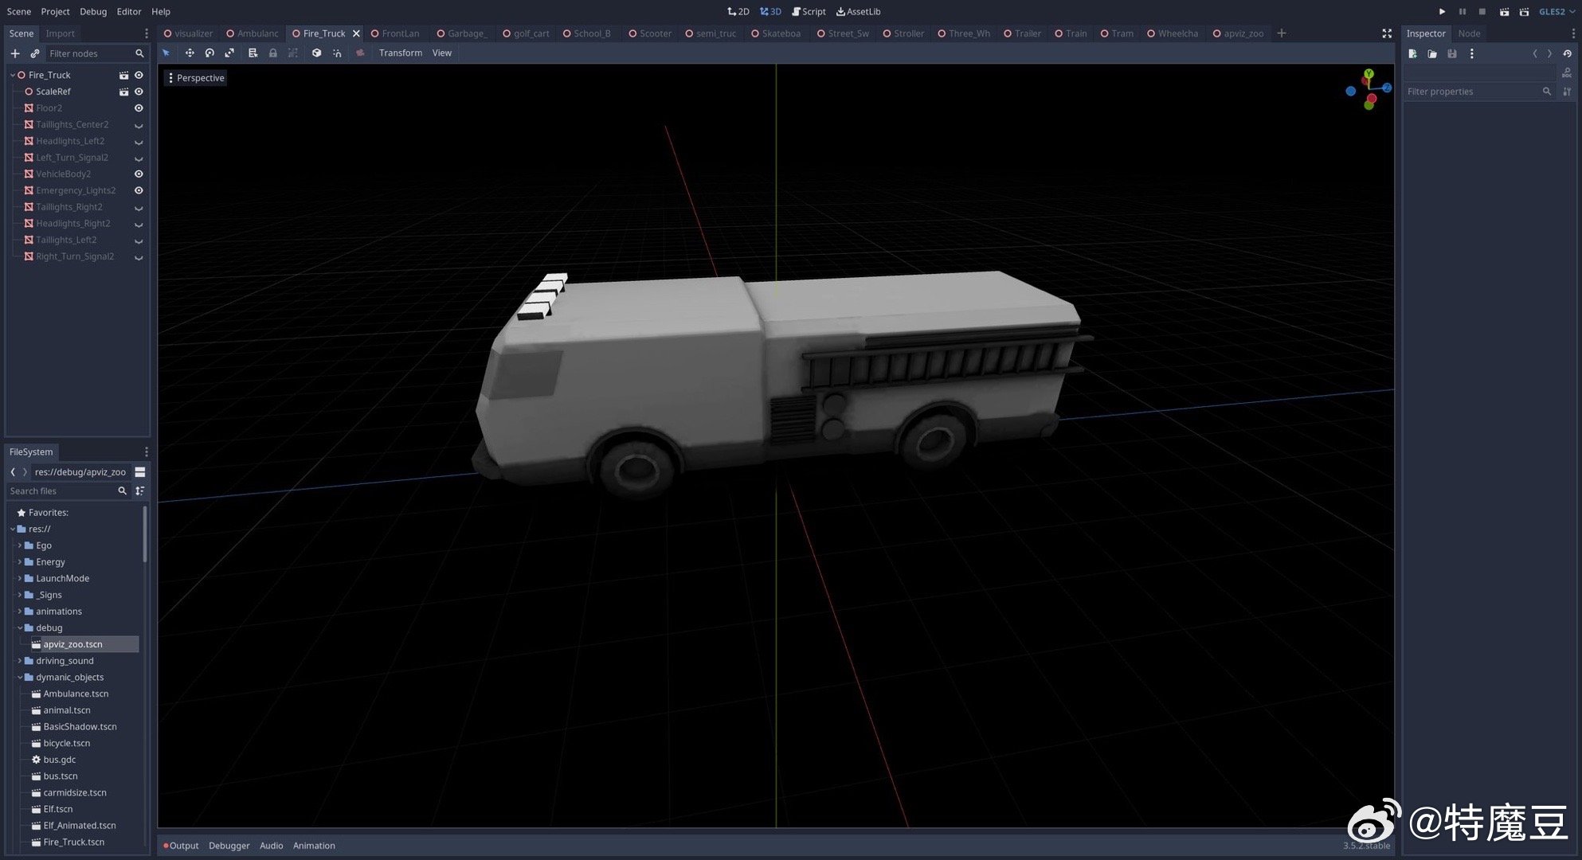Screen dimensions: 1582x860
Task: Click the Filter nodes search field
Action: click(89, 53)
